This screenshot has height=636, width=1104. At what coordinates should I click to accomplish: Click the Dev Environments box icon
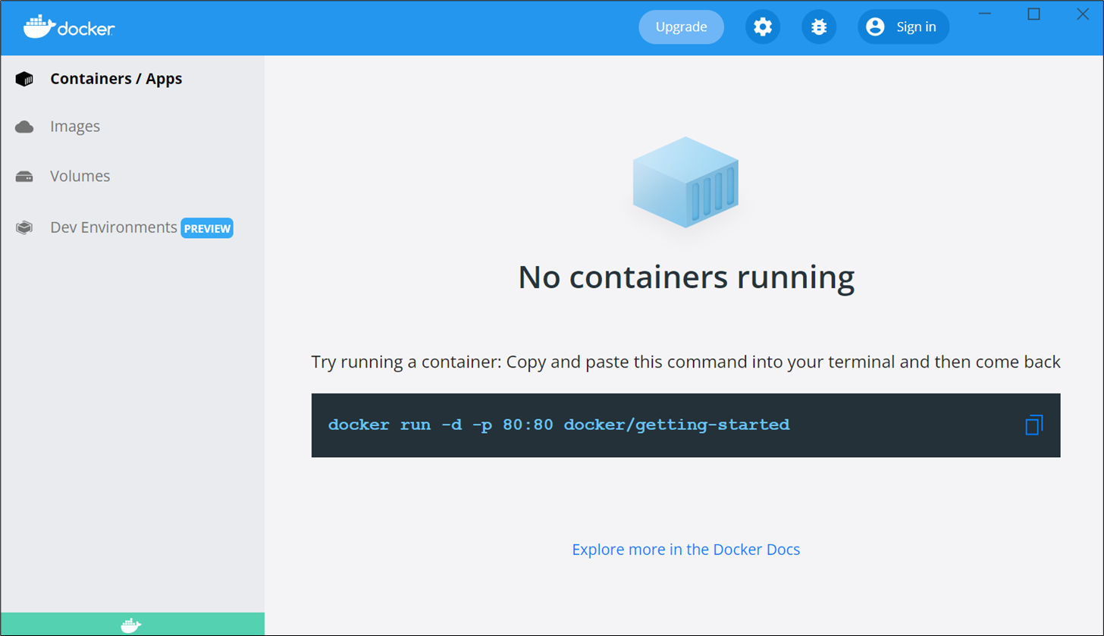(24, 227)
